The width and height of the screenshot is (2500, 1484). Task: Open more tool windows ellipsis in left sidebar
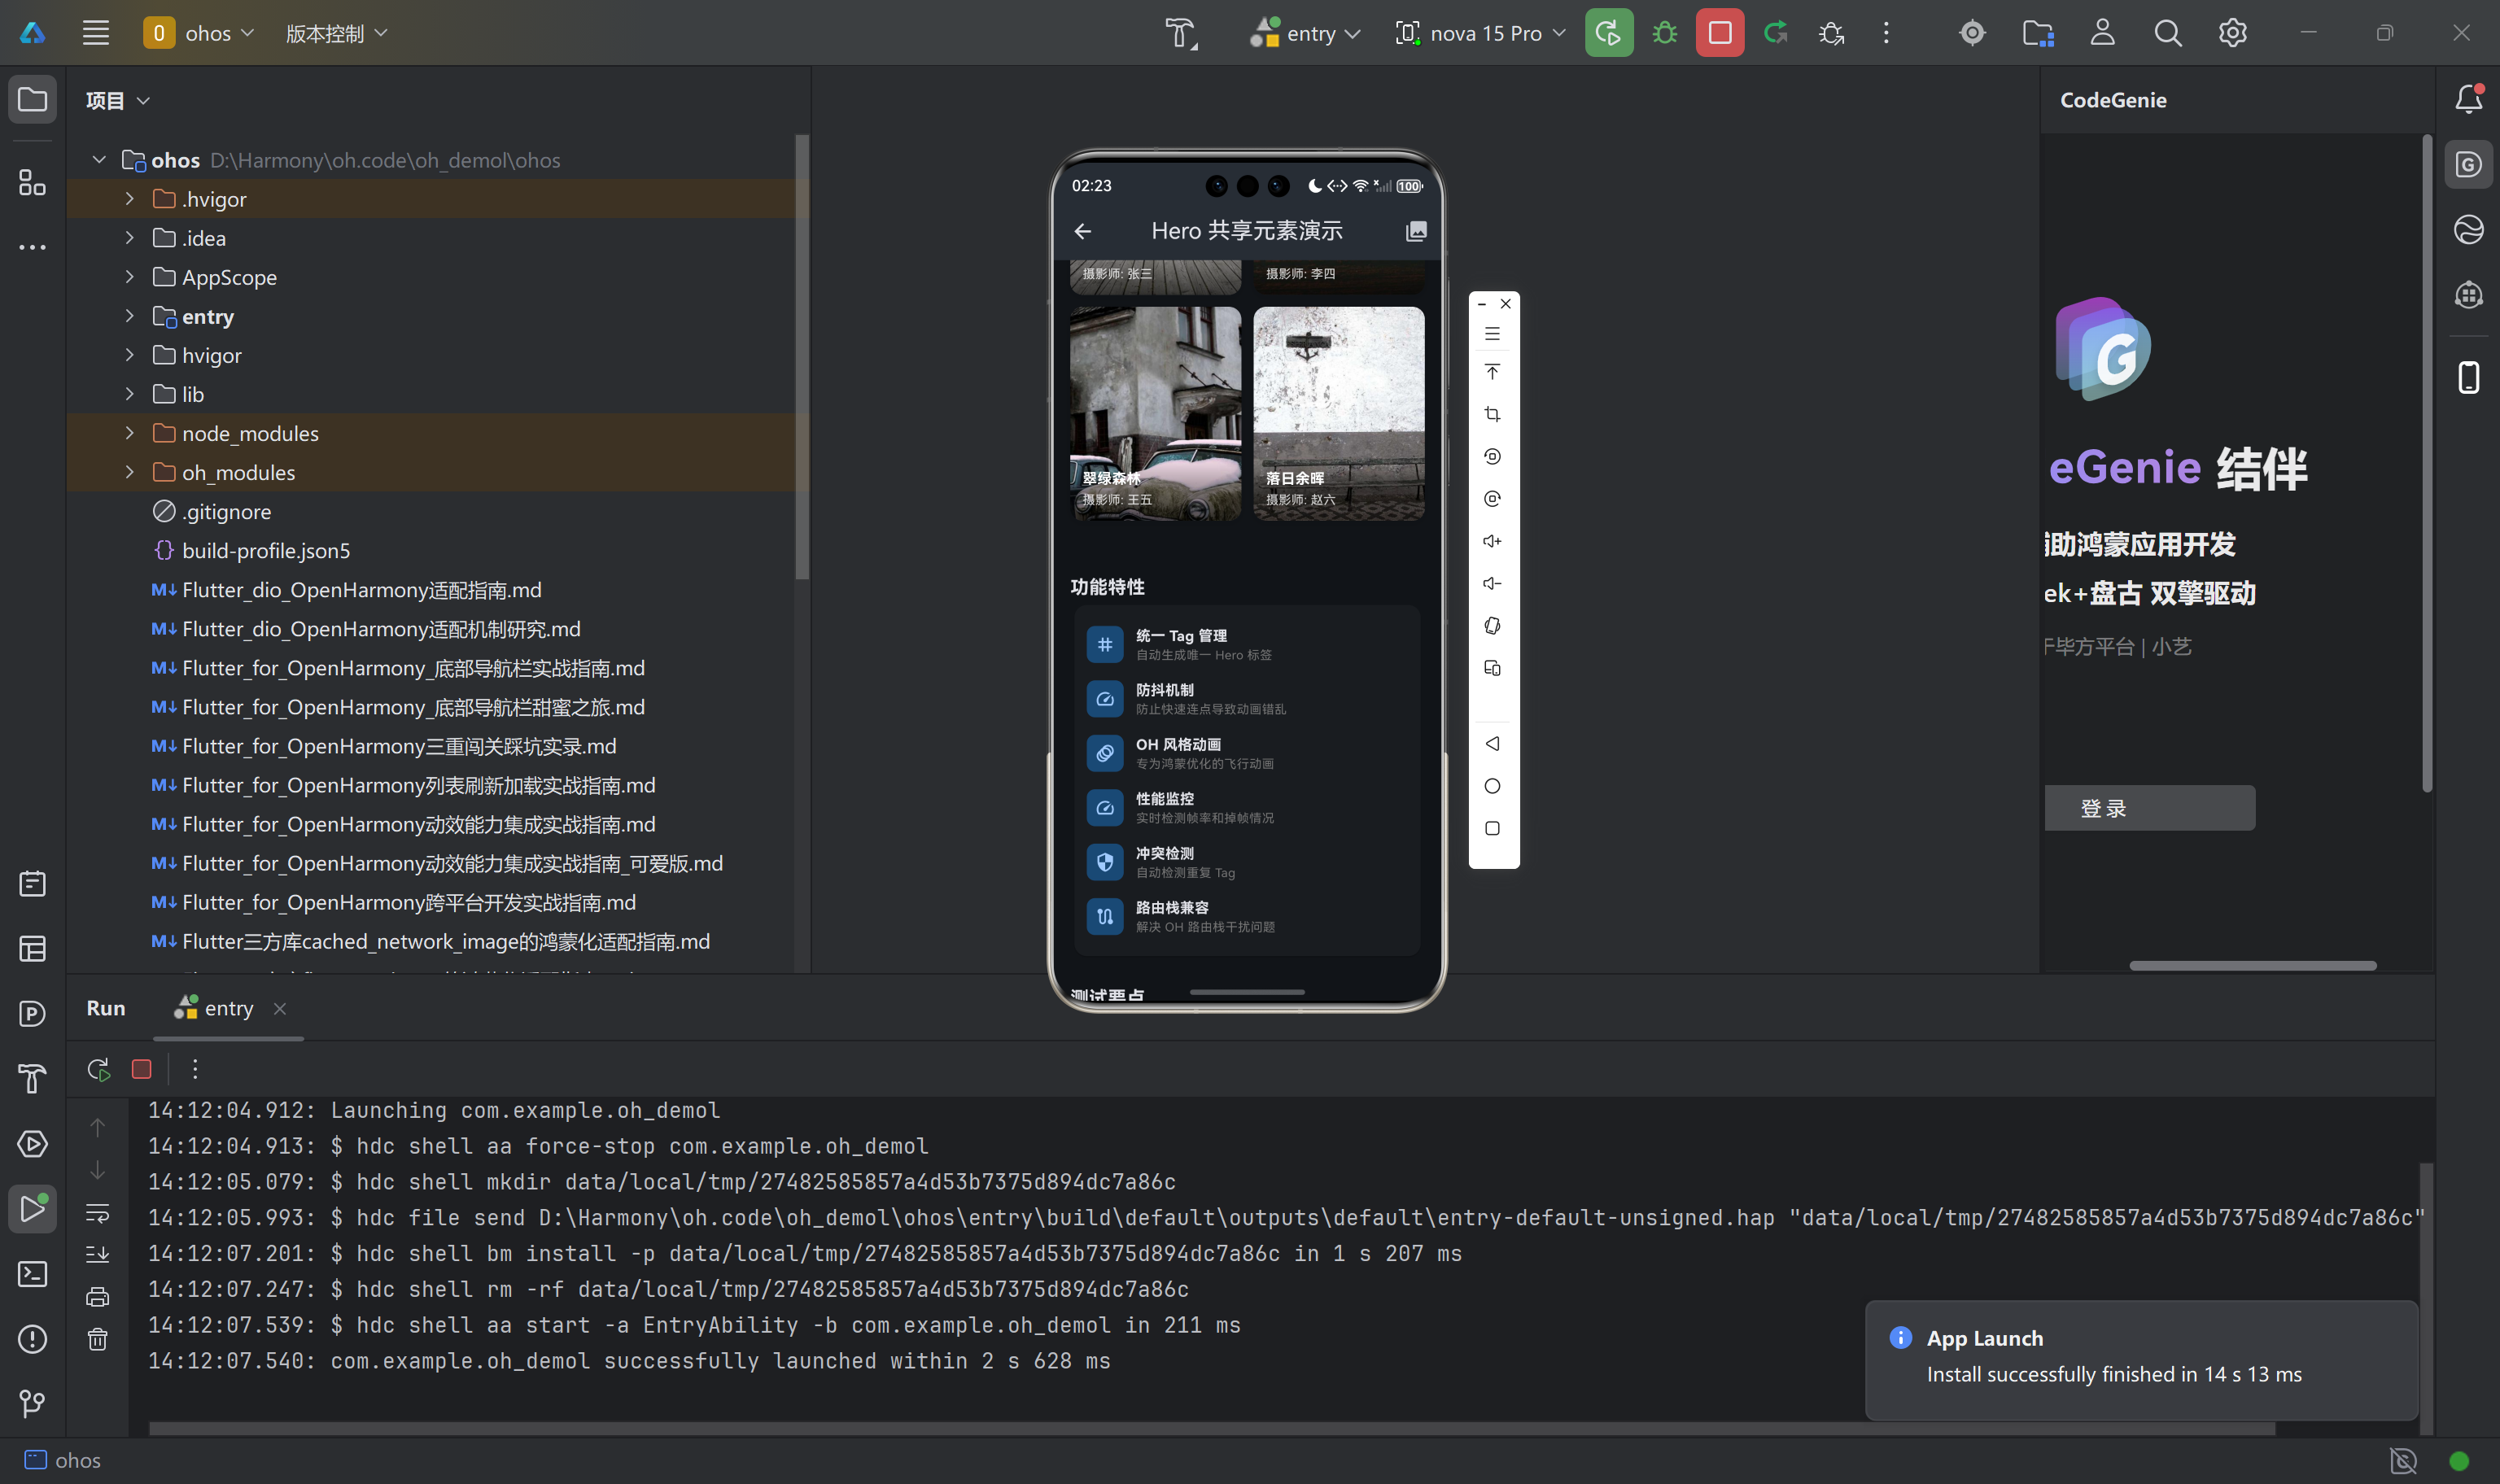(32, 247)
